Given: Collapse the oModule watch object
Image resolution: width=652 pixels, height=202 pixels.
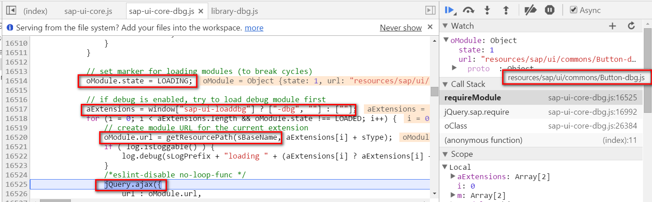Looking at the screenshot, I should [x=446, y=40].
